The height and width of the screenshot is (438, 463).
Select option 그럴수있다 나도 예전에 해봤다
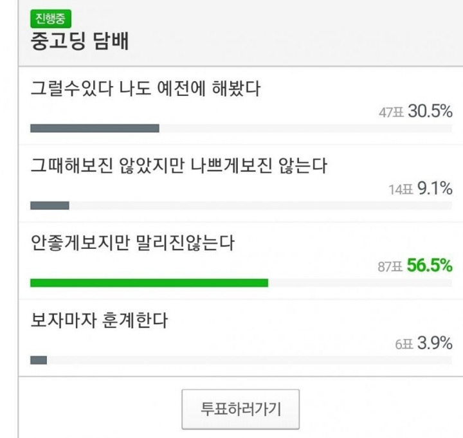pos(145,88)
